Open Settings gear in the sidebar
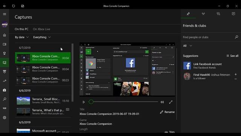 pyautogui.click(x=5, y=117)
